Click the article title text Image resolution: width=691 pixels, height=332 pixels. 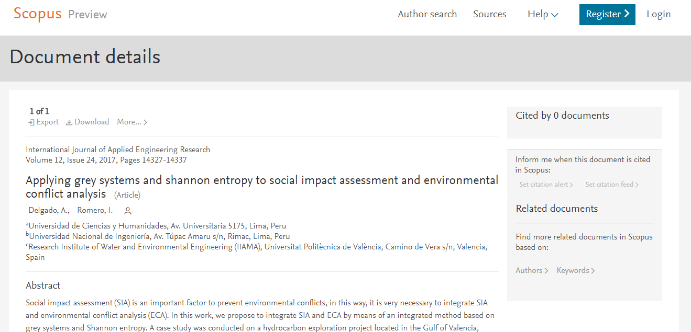[262, 187]
